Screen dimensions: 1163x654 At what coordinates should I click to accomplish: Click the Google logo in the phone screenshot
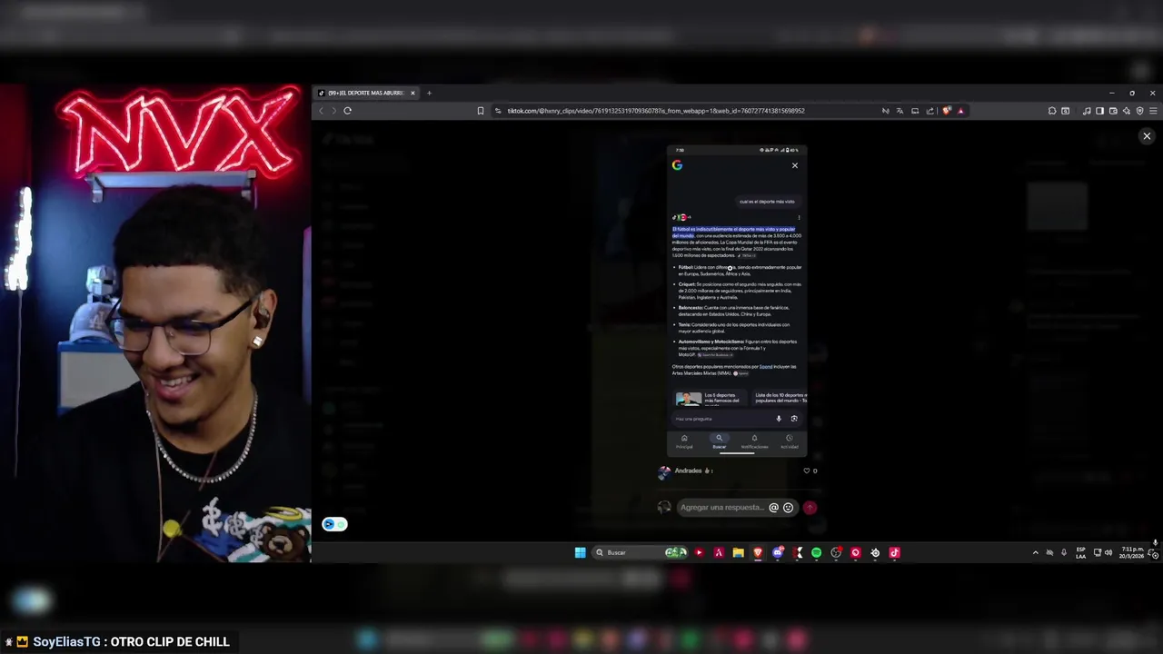677,165
